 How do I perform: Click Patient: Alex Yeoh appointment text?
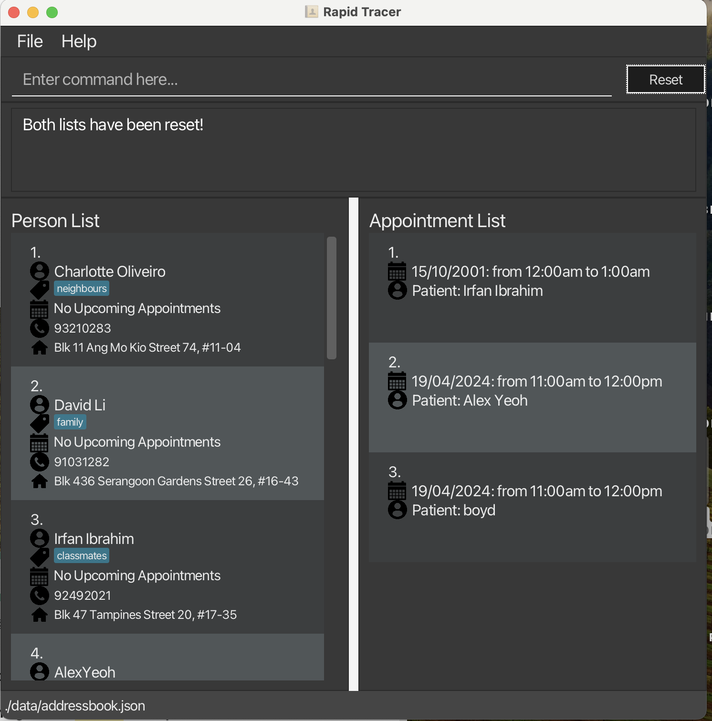tap(470, 400)
